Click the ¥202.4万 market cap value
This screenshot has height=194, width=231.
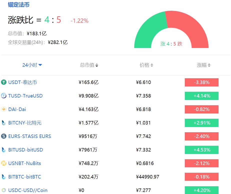point(88,177)
